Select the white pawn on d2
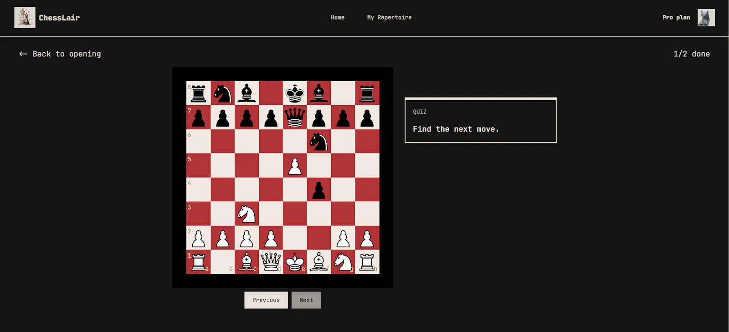The height and width of the screenshot is (332, 729). (271, 238)
